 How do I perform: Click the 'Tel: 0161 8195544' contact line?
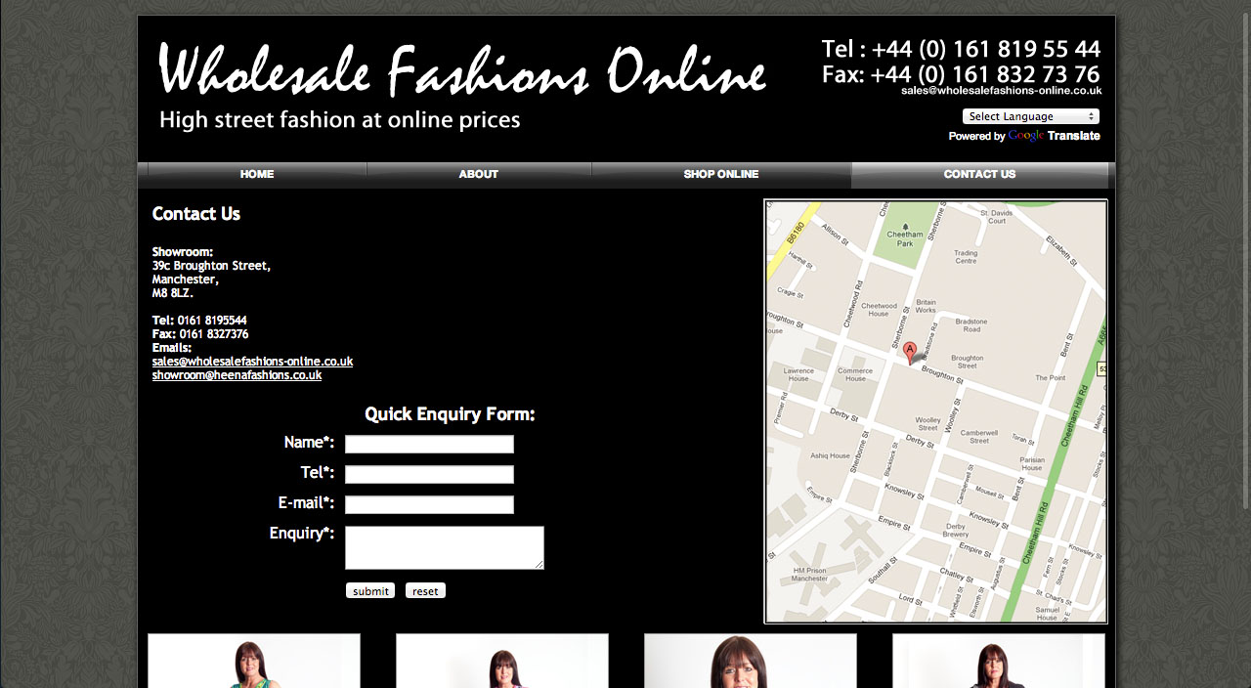coord(199,321)
